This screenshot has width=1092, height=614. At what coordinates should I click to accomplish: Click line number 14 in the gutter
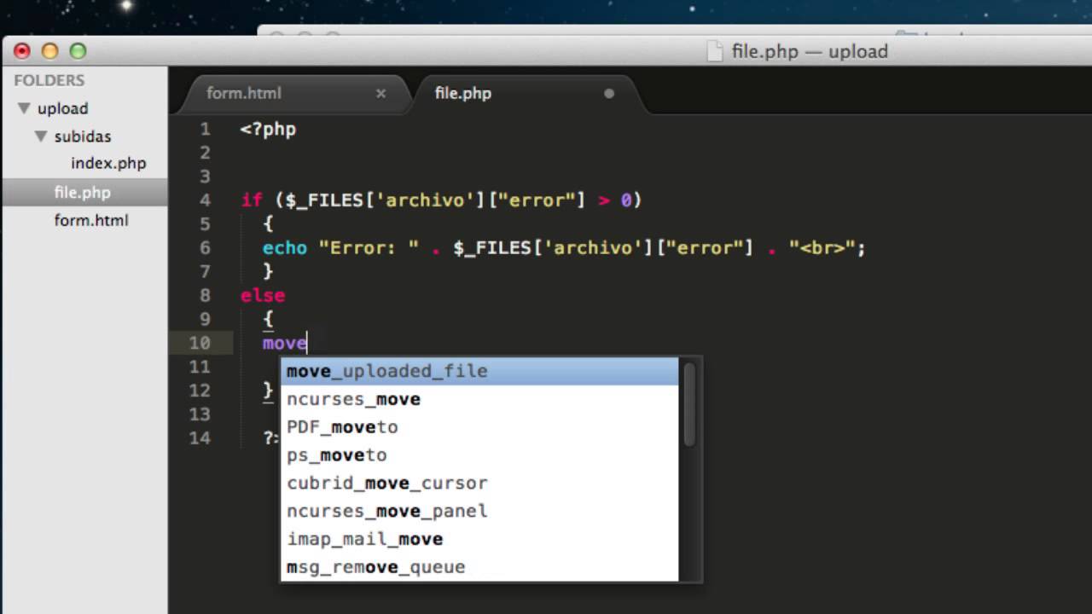tap(200, 438)
